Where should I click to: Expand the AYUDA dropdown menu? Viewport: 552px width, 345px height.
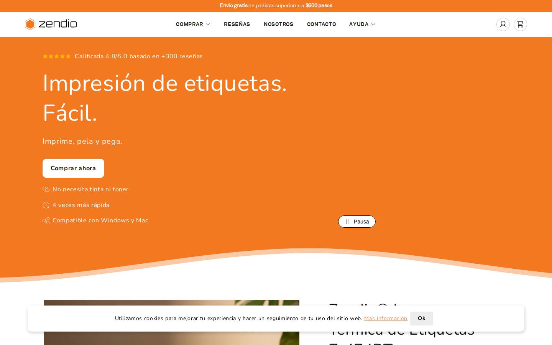click(x=362, y=24)
